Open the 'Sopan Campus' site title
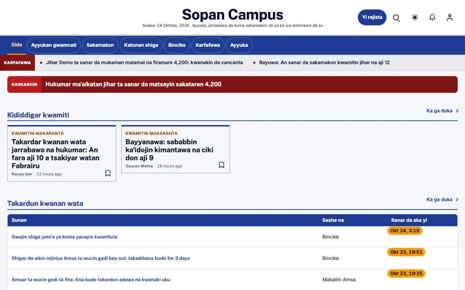The width and height of the screenshot is (465, 290). [232, 15]
